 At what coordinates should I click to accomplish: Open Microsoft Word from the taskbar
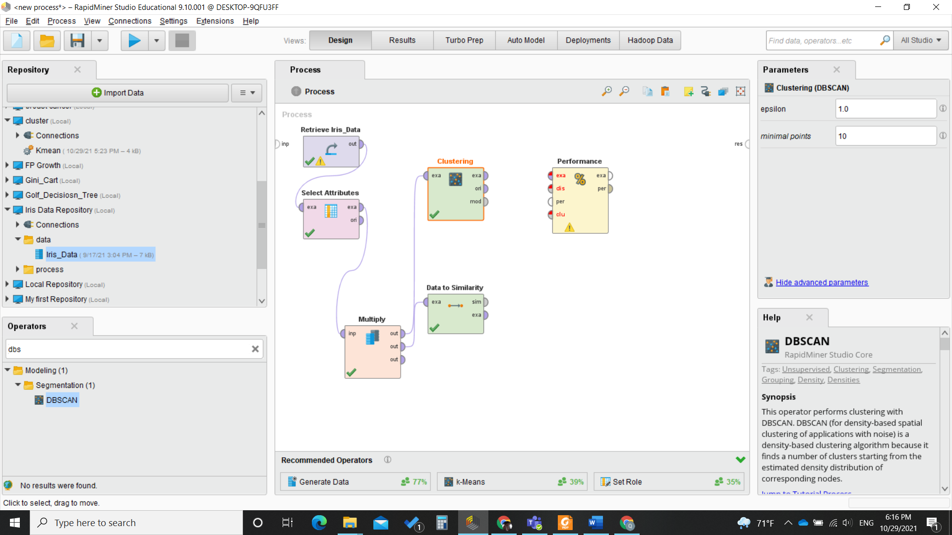tap(595, 523)
